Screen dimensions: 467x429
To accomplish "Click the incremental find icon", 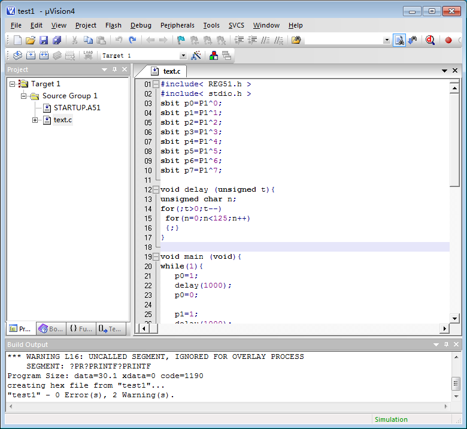I will click(x=413, y=40).
